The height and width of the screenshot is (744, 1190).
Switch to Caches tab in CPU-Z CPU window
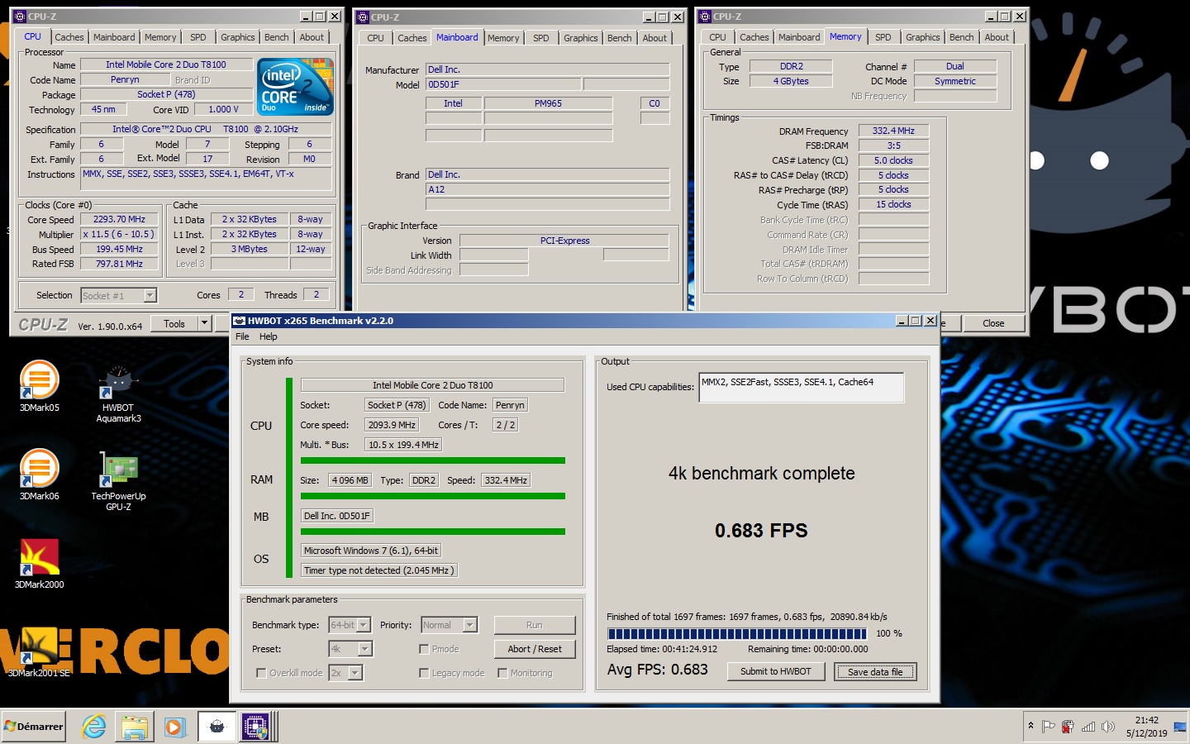[69, 37]
